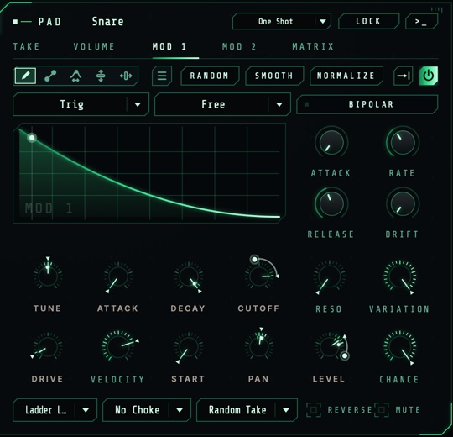This screenshot has height=437, width=453.
Task: Toggle the REVERSE checkbox
Action: (314, 410)
